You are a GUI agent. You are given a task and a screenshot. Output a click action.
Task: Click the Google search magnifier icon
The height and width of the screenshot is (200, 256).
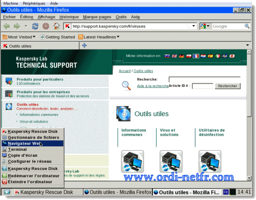(247, 26)
